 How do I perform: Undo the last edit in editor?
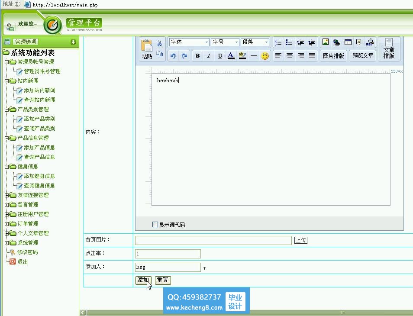tap(173, 56)
